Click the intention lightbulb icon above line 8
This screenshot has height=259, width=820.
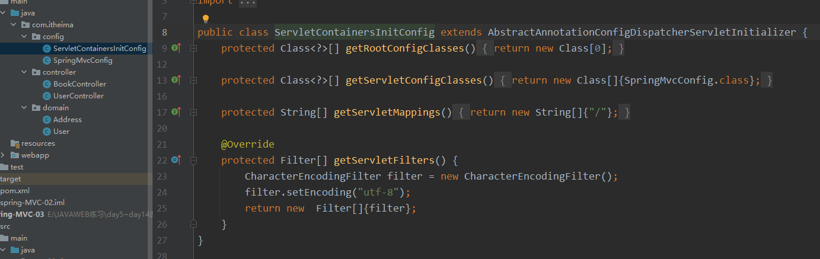click(x=206, y=20)
